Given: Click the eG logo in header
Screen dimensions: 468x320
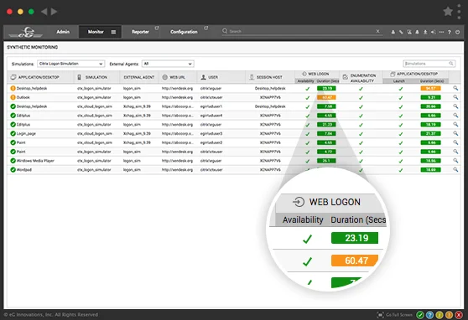Looking at the screenshot, I should coord(26,32).
